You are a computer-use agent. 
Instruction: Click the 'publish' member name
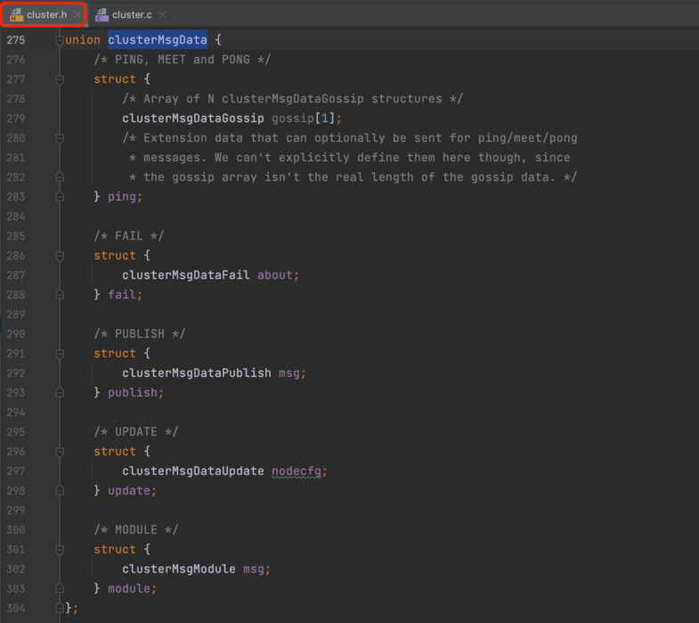(x=133, y=393)
